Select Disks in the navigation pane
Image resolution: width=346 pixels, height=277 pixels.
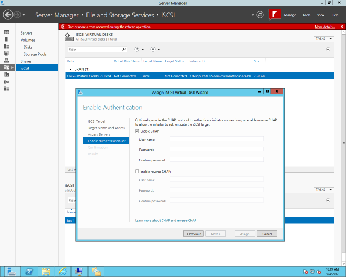(28, 47)
